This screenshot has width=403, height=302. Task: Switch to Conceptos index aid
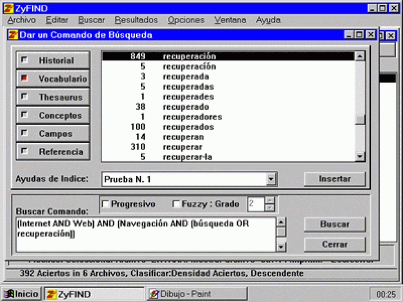[53, 115]
